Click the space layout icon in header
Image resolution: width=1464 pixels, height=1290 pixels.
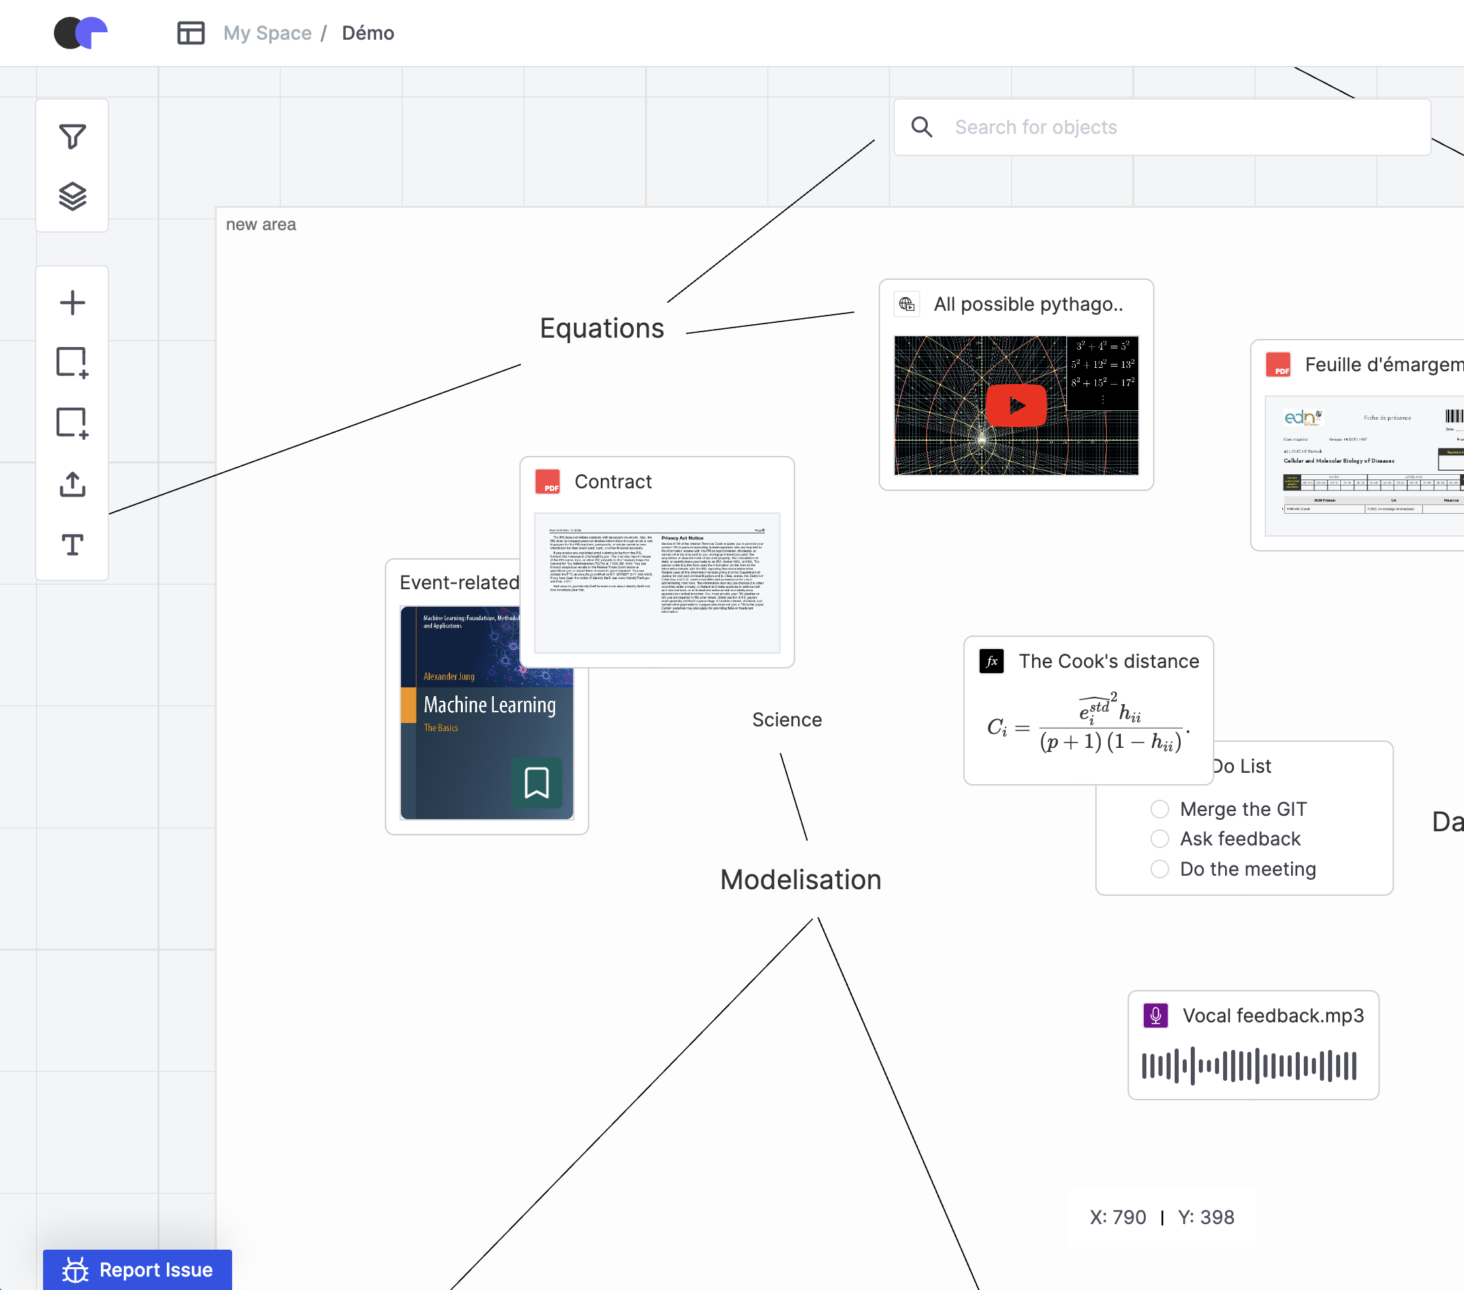tap(190, 33)
